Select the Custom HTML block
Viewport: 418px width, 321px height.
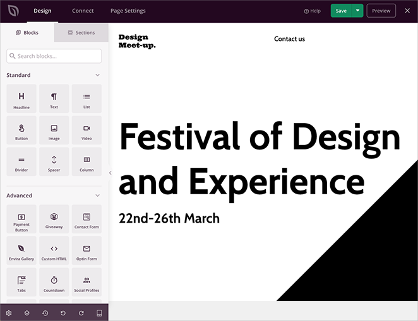click(54, 251)
